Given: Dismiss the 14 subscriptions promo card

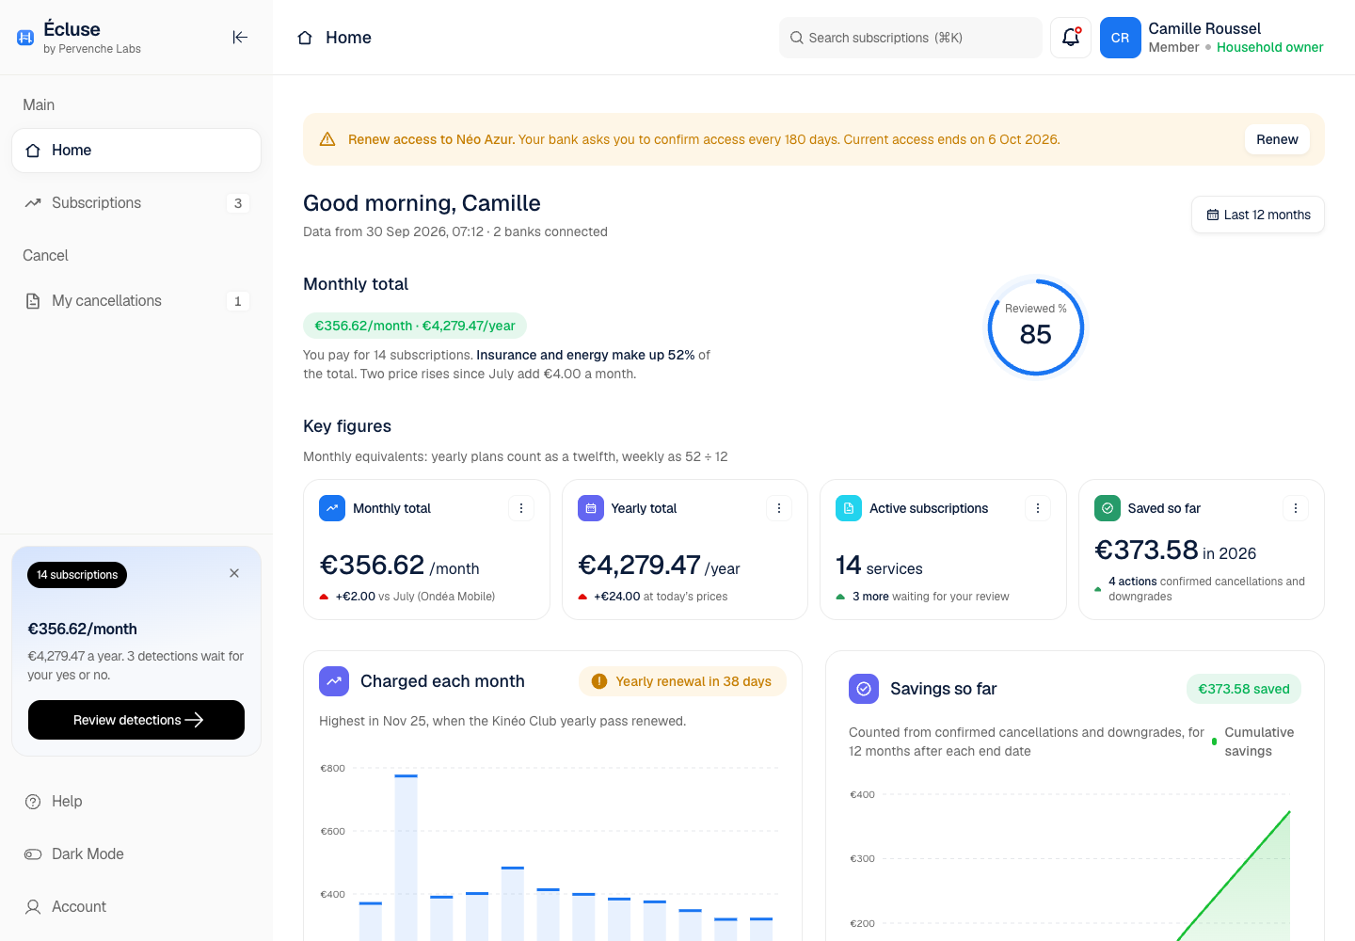Looking at the screenshot, I should pyautogui.click(x=234, y=573).
